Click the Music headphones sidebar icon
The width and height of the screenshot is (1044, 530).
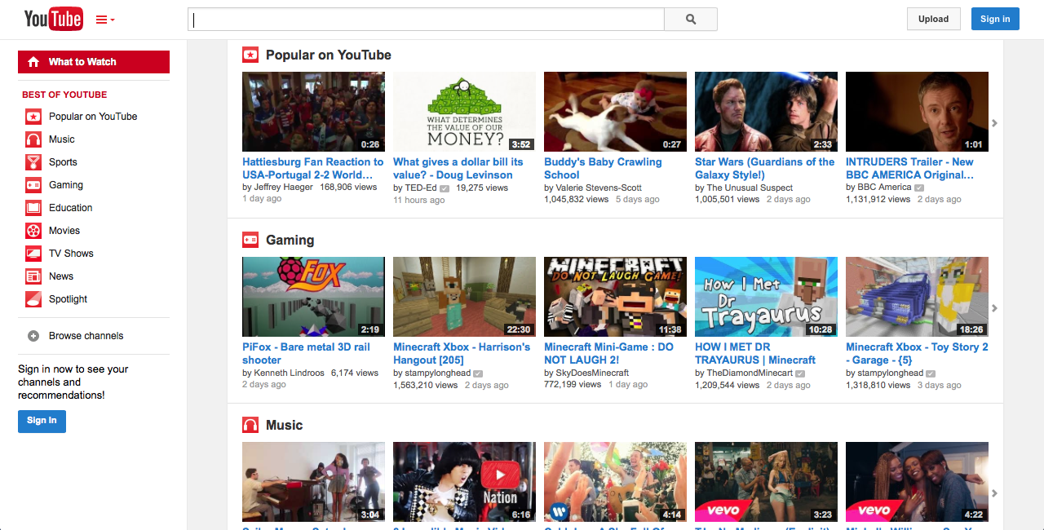(33, 139)
